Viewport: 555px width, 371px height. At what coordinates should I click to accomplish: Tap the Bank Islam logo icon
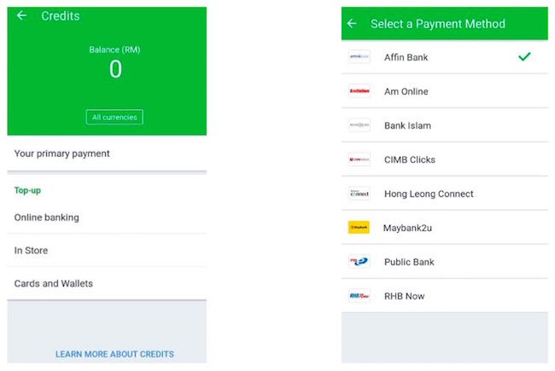359,125
